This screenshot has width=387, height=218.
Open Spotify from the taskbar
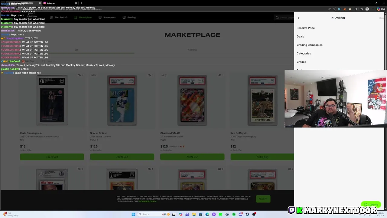[x=234, y=214]
